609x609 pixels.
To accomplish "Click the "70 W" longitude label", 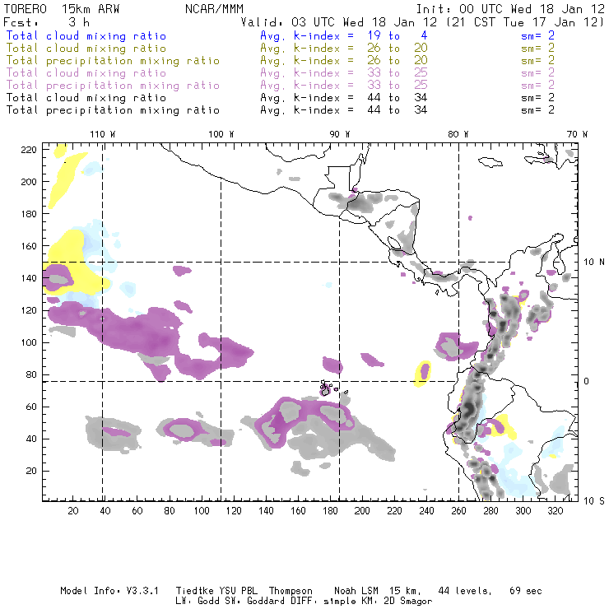I will [577, 134].
